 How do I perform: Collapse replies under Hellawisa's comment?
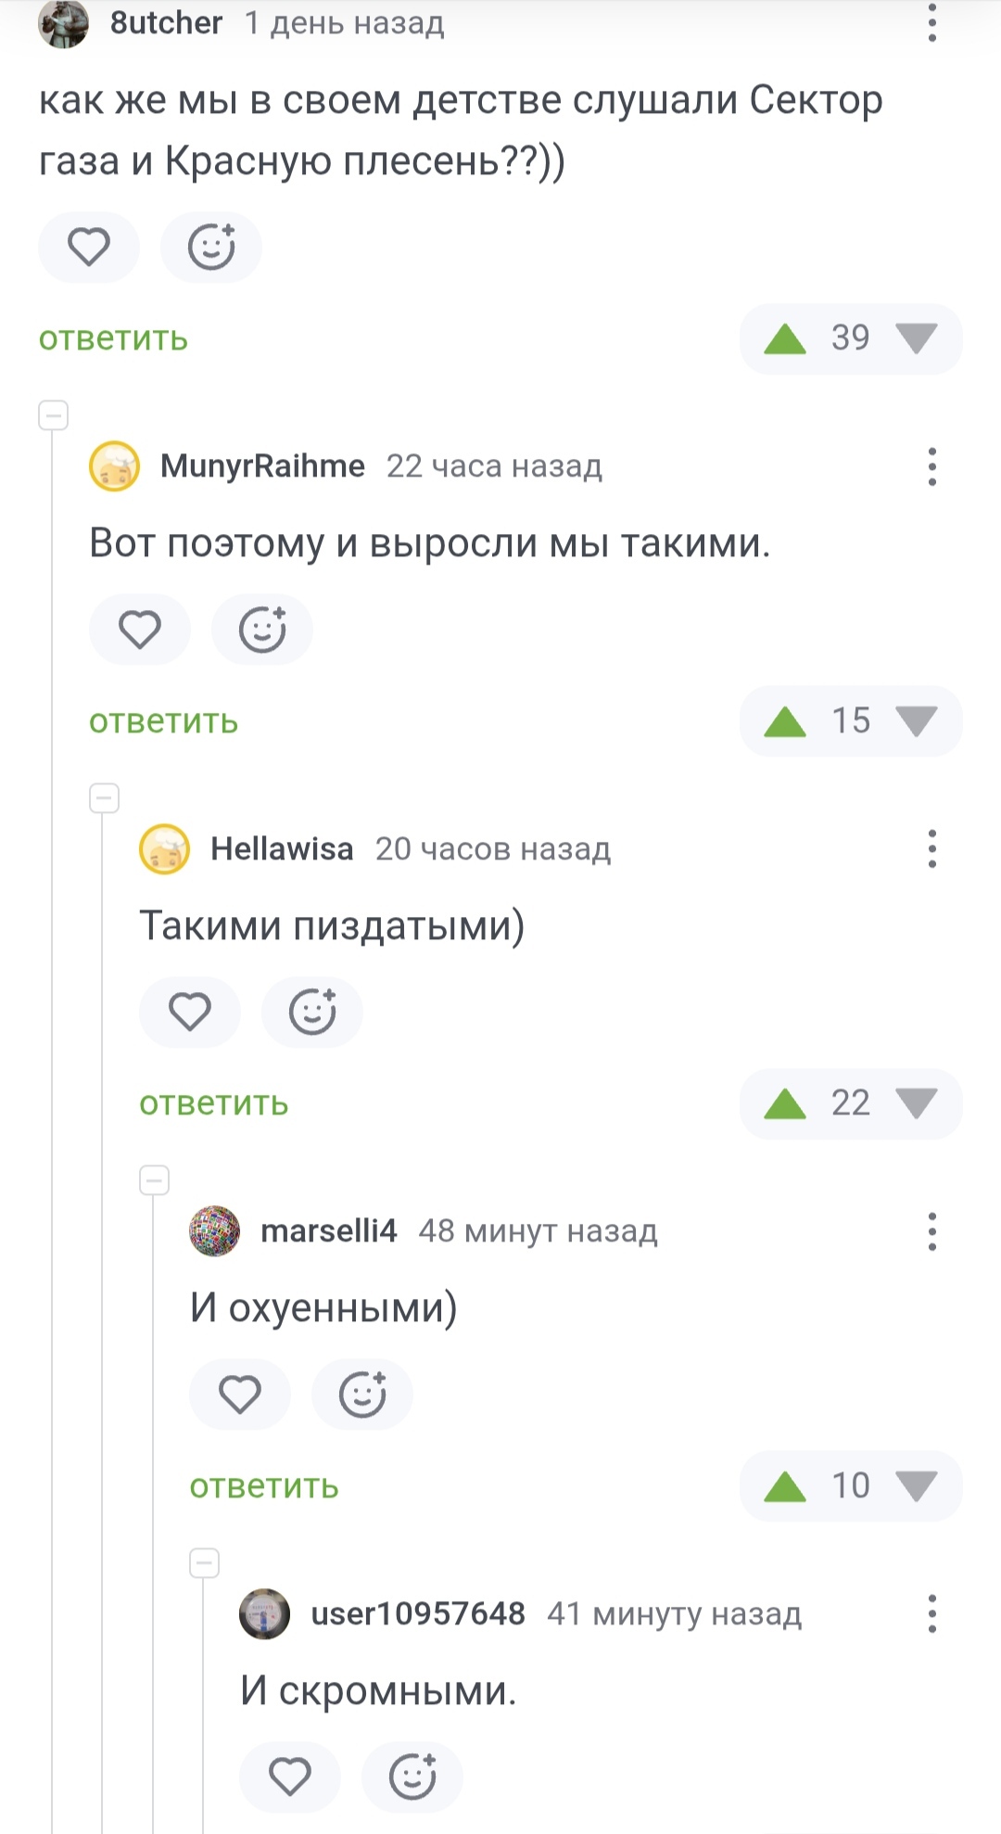click(154, 1180)
